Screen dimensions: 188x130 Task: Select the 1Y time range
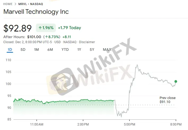[79, 50]
